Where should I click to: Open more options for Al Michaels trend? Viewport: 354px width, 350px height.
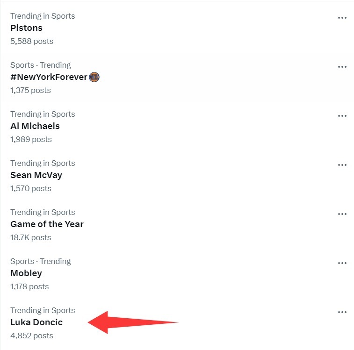click(342, 116)
